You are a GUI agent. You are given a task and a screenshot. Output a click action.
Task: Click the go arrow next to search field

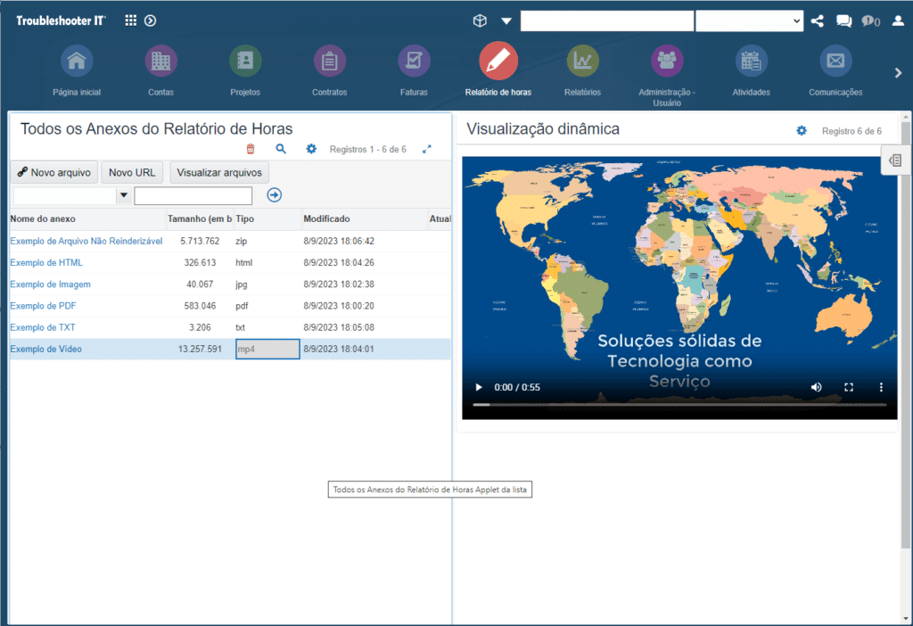[275, 195]
